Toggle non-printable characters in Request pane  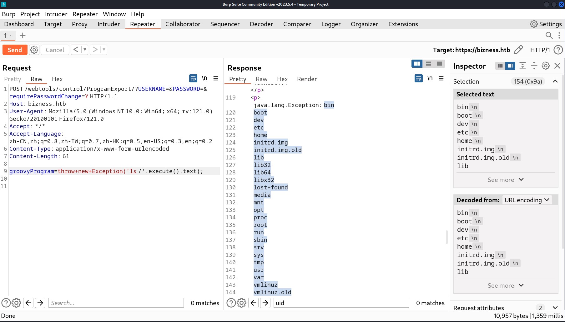(204, 78)
